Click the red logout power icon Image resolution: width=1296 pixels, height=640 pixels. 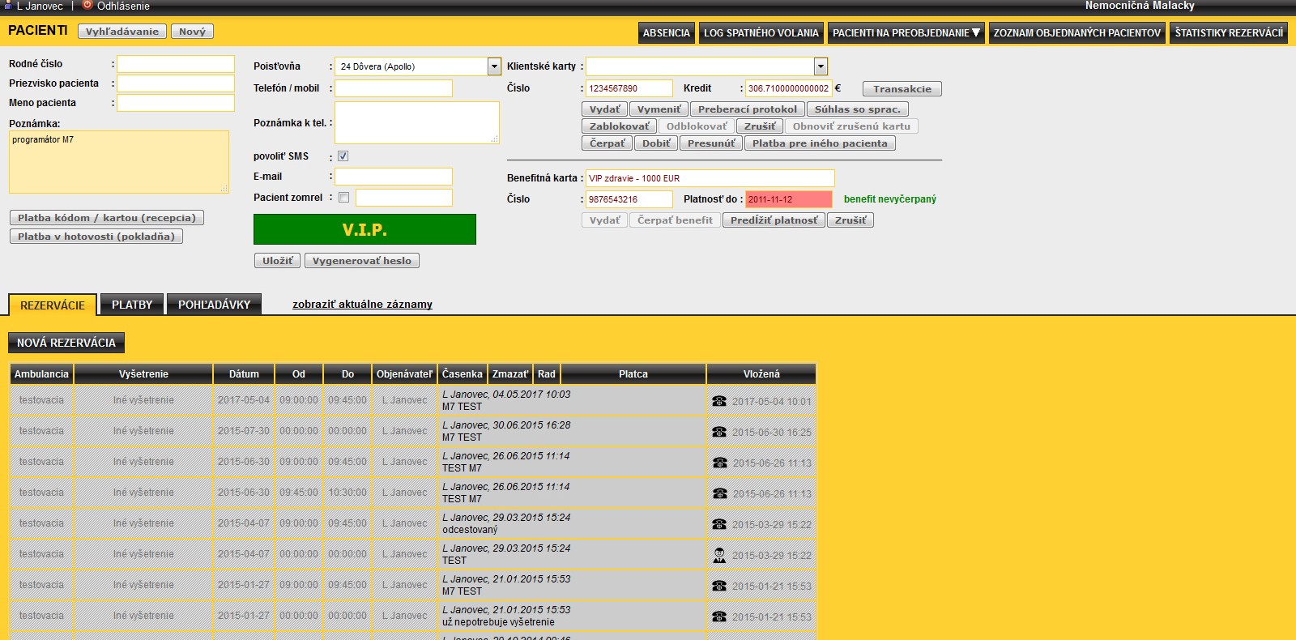tap(87, 5)
